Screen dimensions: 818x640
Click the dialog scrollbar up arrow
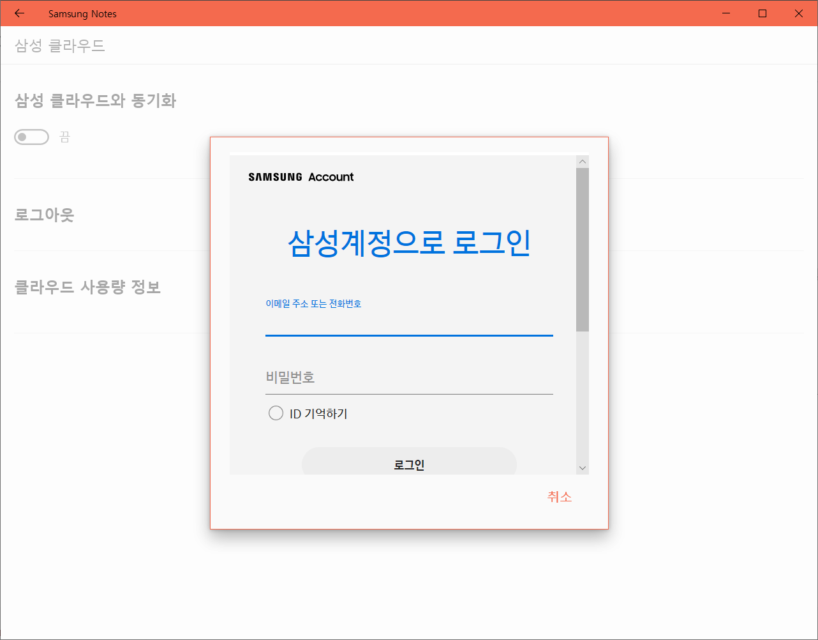pyautogui.click(x=582, y=162)
